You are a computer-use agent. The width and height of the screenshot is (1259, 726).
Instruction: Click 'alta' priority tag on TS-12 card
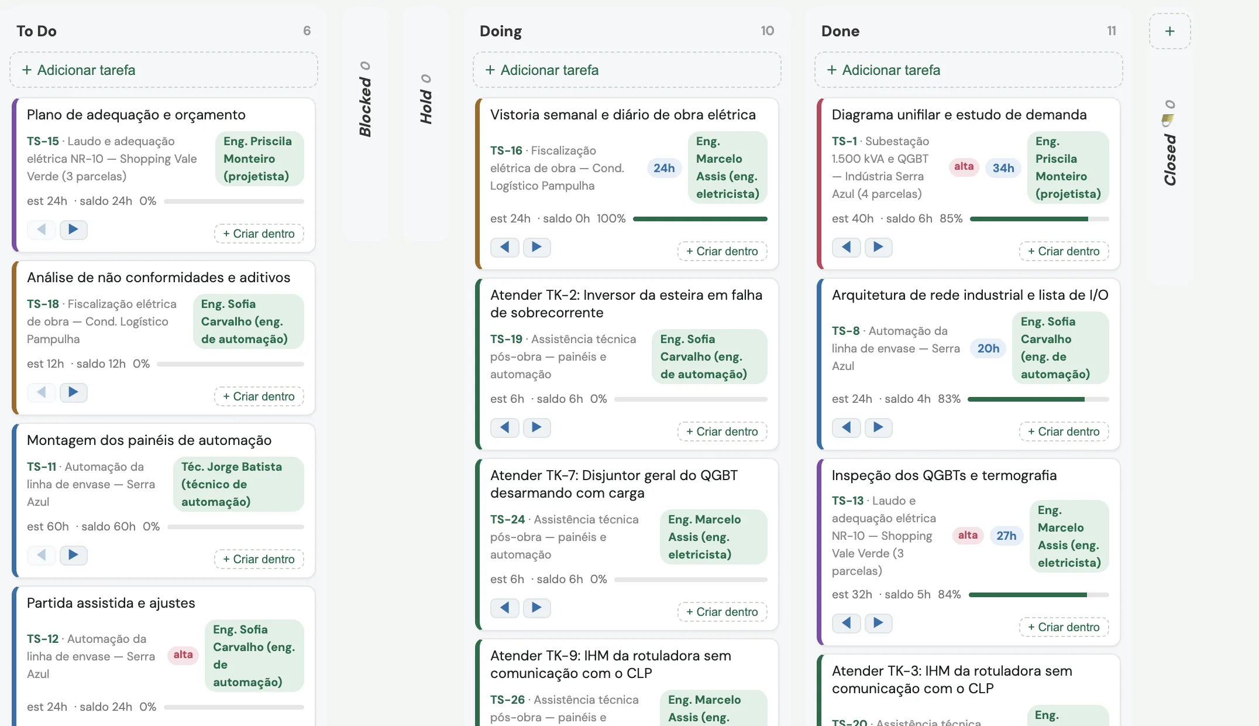[183, 655]
